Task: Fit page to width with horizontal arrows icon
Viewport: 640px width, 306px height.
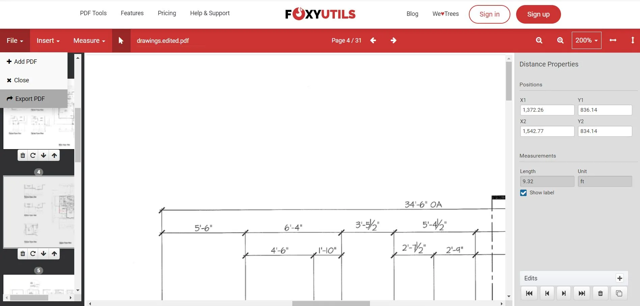Action: (x=613, y=40)
